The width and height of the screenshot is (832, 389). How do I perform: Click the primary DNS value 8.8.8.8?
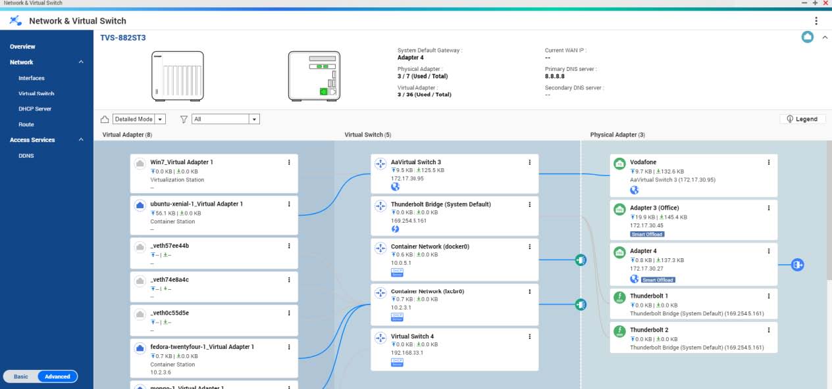[554, 76]
